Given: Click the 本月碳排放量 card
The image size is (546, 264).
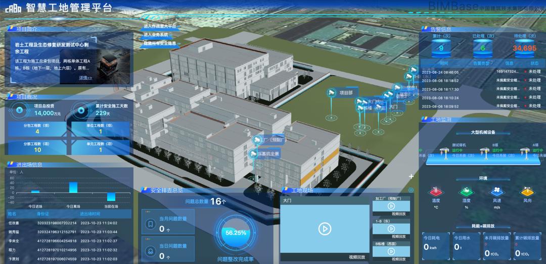Looking at the screenshot, I should [x=496, y=246].
